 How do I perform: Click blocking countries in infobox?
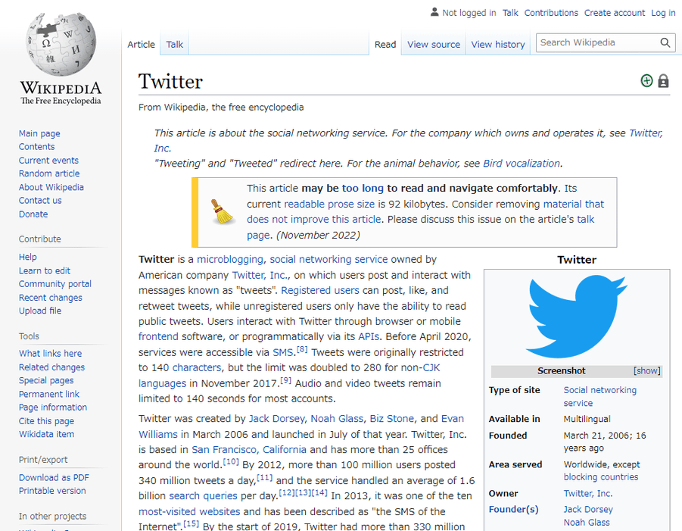click(x=601, y=477)
